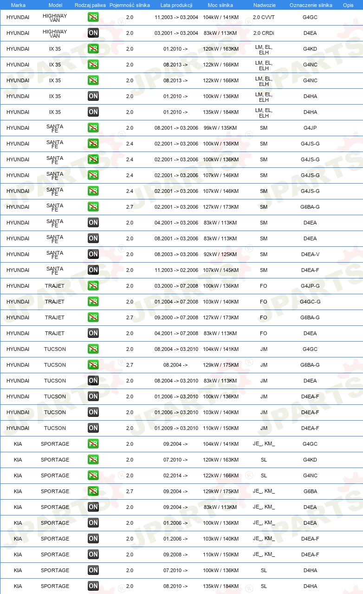
Task: Click the PB icon in the Trajet 2.7 G6BA-G row
Action: tap(93, 317)
